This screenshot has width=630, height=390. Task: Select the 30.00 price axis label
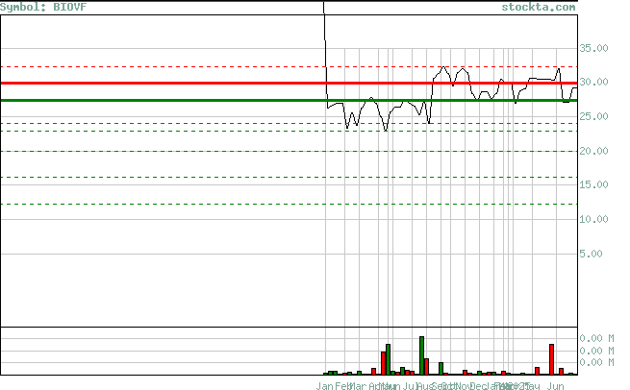coord(593,82)
